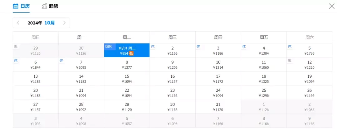Pick October 6 priced ¥1844

point(36,64)
